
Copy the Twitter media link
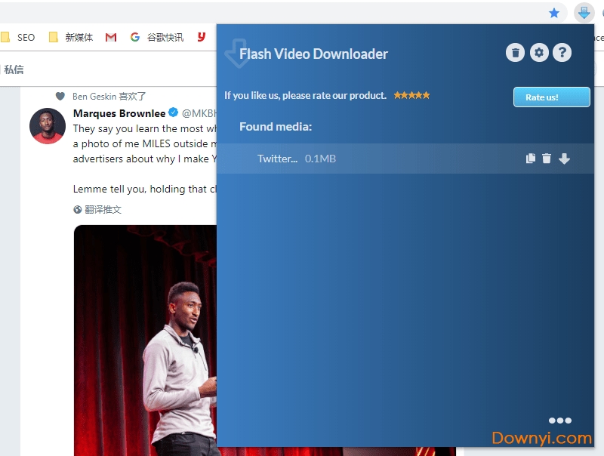(530, 158)
